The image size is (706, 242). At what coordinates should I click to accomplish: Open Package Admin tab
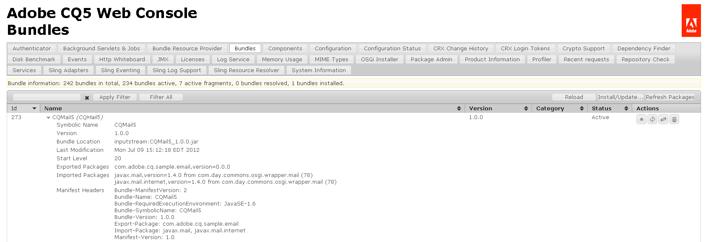coord(431,59)
